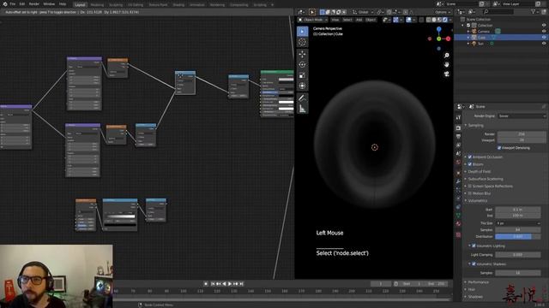Click the green Y axis gizmo dot
The image size is (549, 308).
(x=438, y=38)
